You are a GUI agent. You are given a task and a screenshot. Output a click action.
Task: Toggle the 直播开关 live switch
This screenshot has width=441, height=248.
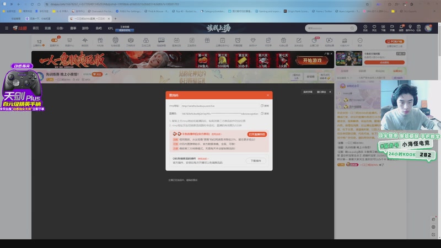click(x=54, y=41)
